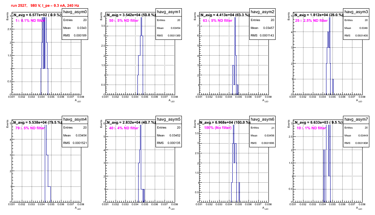Pick the magenta '79± 5% ND filter' label
Image resolution: width=375 pixels, height=215 pixels.
point(30,128)
